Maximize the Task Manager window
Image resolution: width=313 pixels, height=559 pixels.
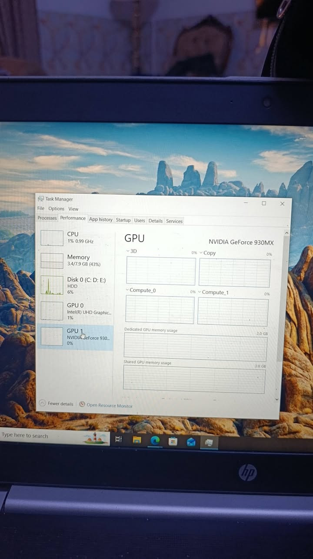coord(263,203)
